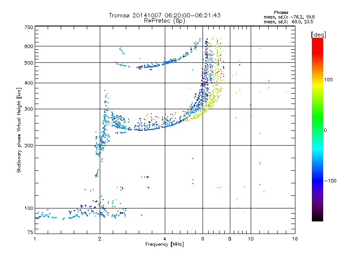Viewport: 347px width, 260px height.
Task: Click the colorbar at the blue -100 level
Action: pos(318,181)
